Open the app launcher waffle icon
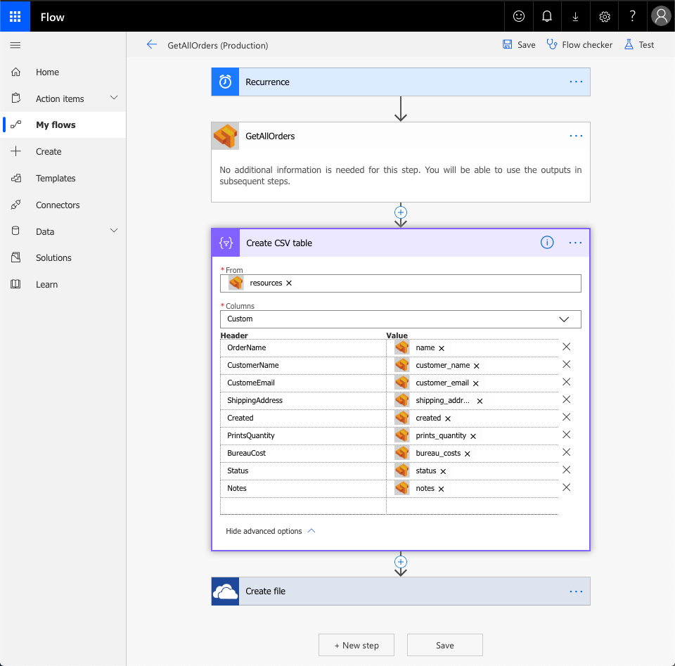This screenshot has height=666, width=675. 15,17
